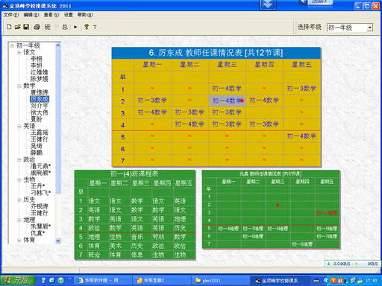Click Monday period 2 初一3数学 cell
382x286 pixels.
tap(152, 101)
